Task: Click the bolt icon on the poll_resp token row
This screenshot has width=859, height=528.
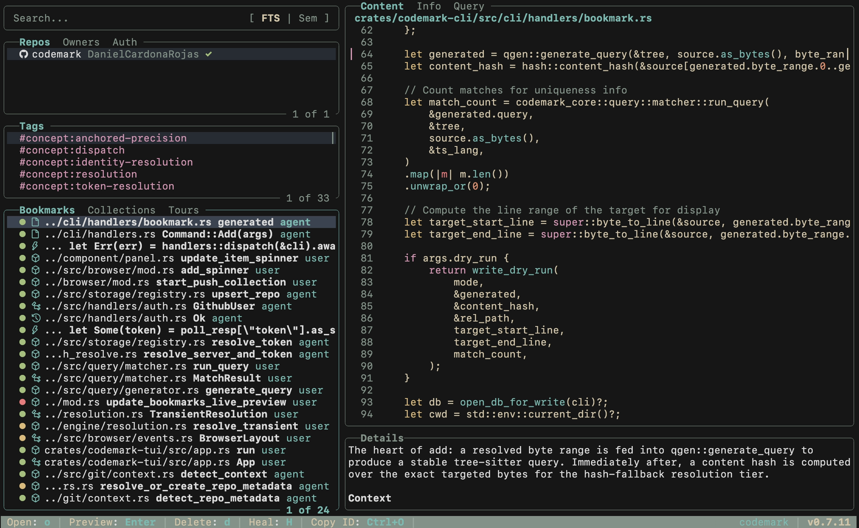Action: pyautogui.click(x=36, y=330)
